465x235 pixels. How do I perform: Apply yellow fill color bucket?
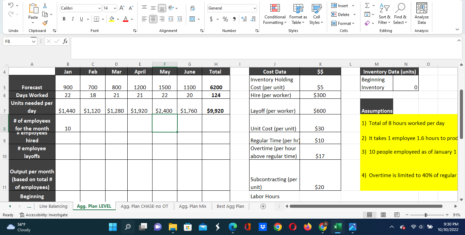[x=111, y=19]
